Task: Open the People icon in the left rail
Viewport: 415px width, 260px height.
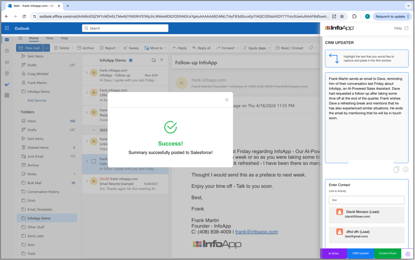Action: pos(7,62)
